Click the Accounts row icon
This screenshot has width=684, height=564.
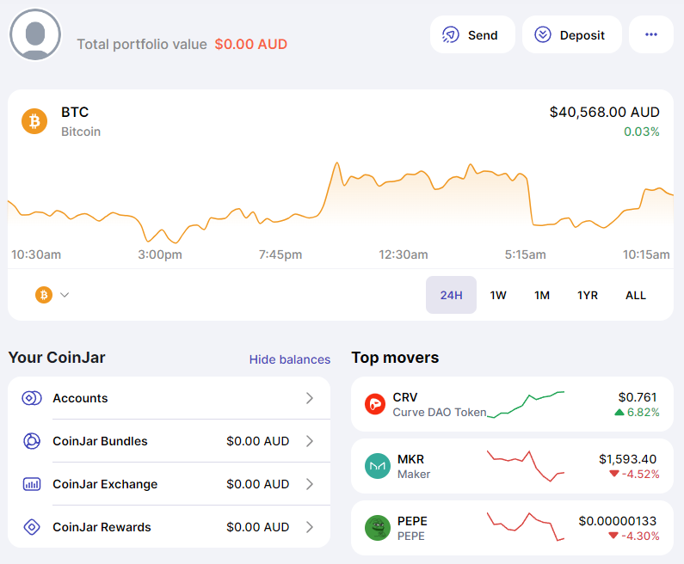pos(32,398)
